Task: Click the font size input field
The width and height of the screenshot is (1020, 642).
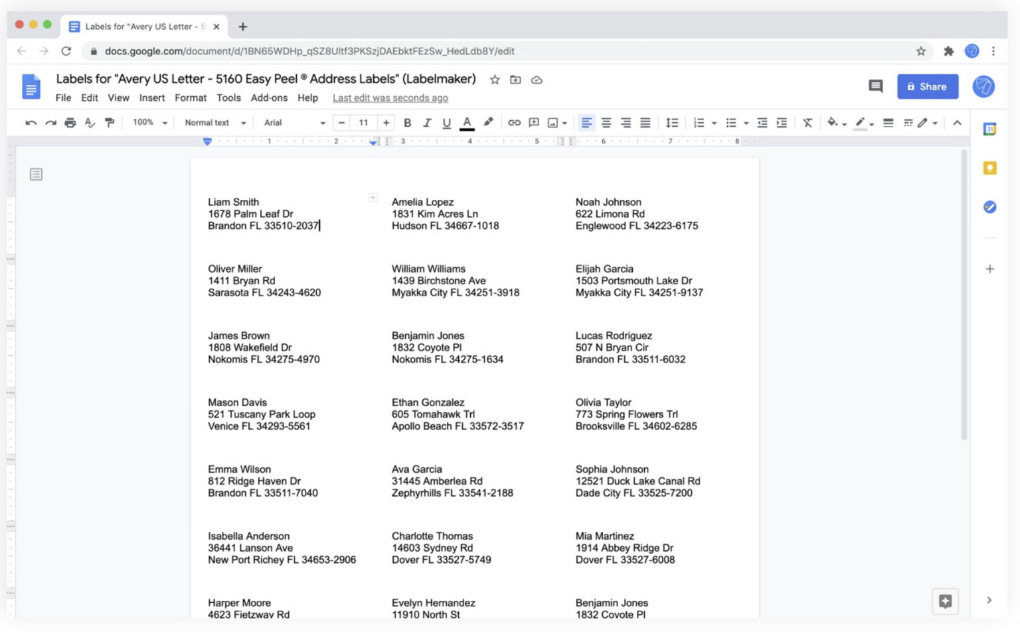Action: click(x=363, y=123)
